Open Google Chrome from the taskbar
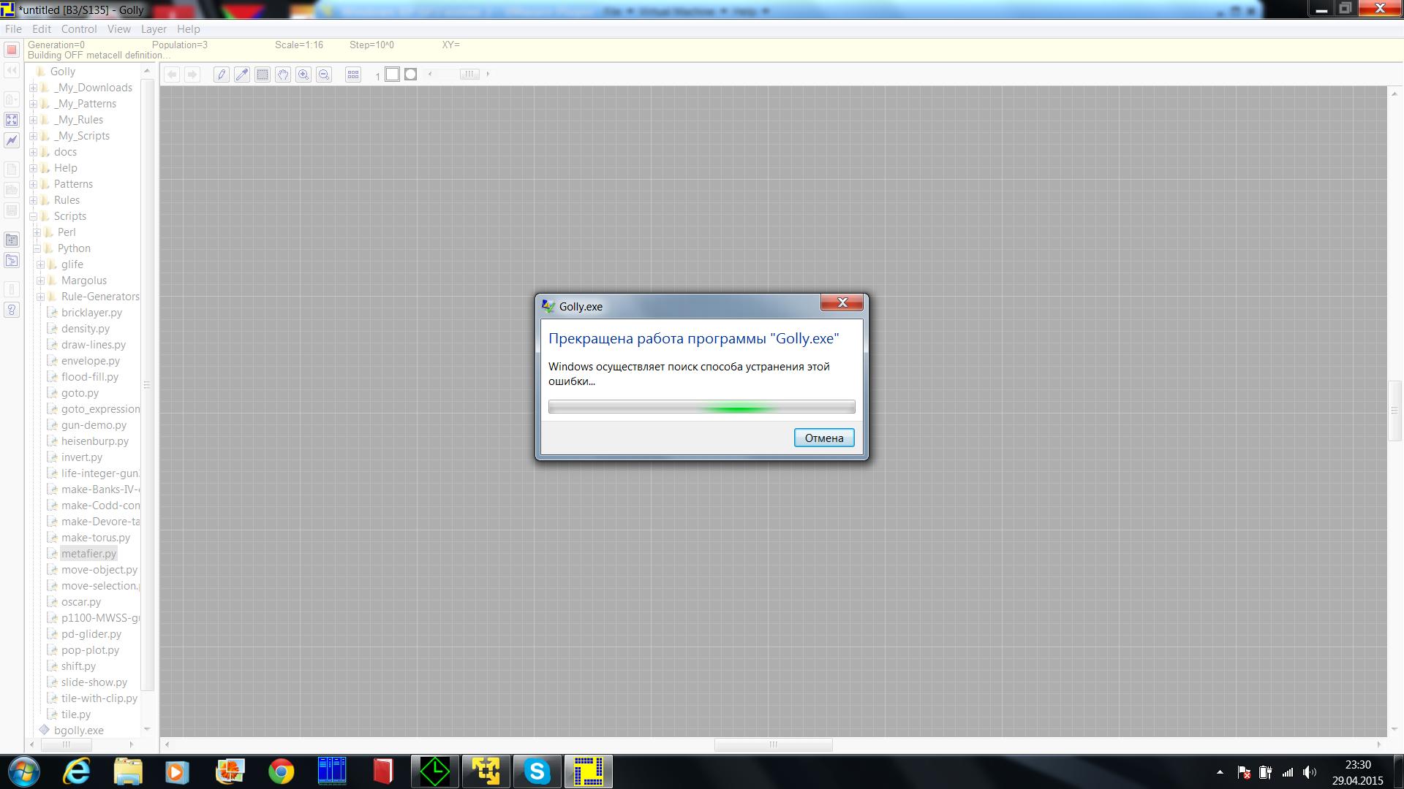 (x=281, y=771)
